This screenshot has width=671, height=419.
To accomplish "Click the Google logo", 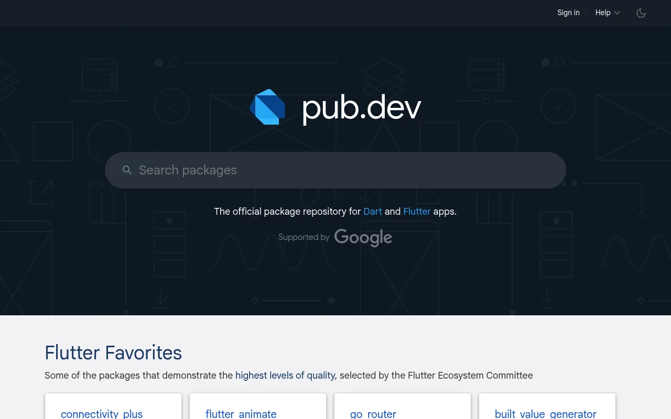I will click(x=363, y=238).
